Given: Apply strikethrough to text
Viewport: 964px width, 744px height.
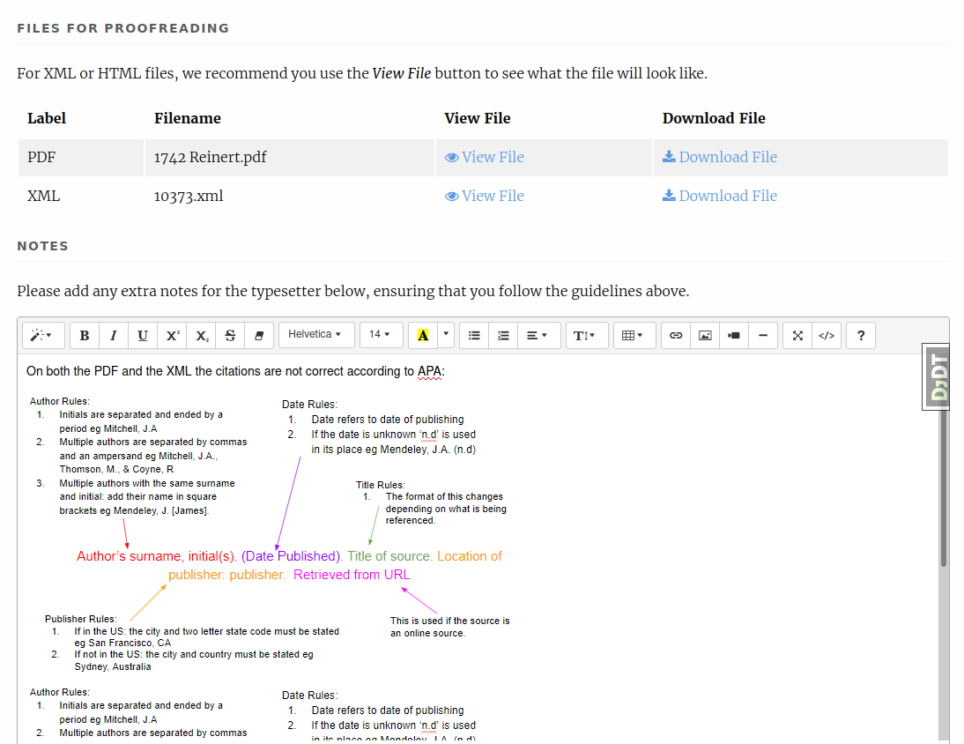Looking at the screenshot, I should (230, 335).
